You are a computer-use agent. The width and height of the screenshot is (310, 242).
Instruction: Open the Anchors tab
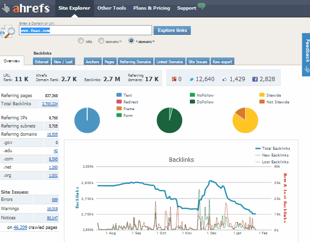pyautogui.click(x=93, y=62)
